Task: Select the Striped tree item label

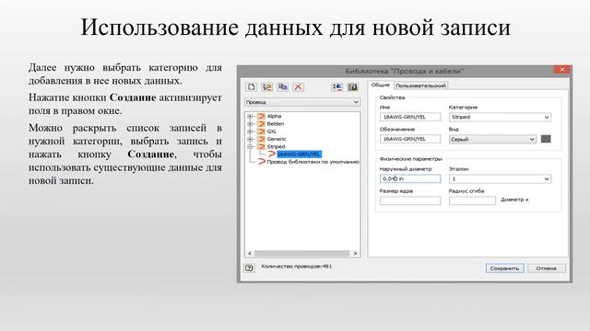Action: (277, 146)
